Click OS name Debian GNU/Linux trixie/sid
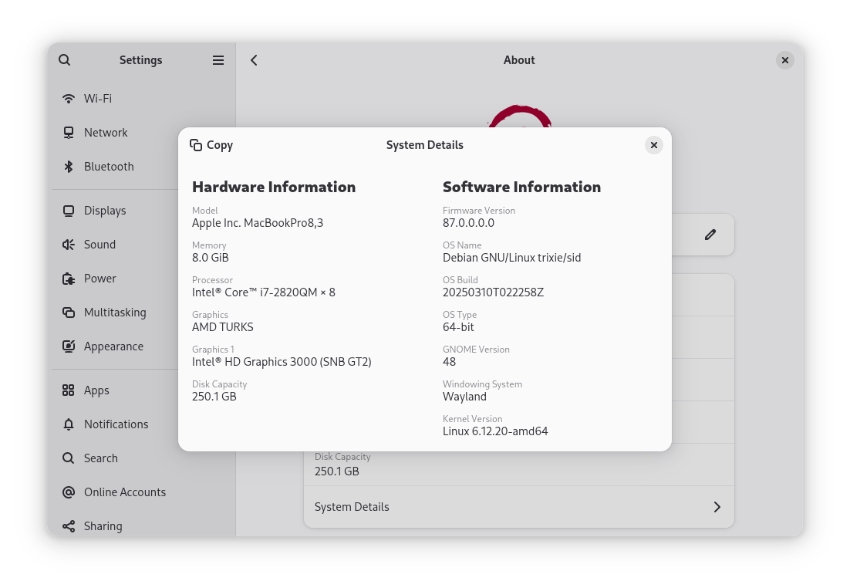The image size is (850, 588). 511,258
